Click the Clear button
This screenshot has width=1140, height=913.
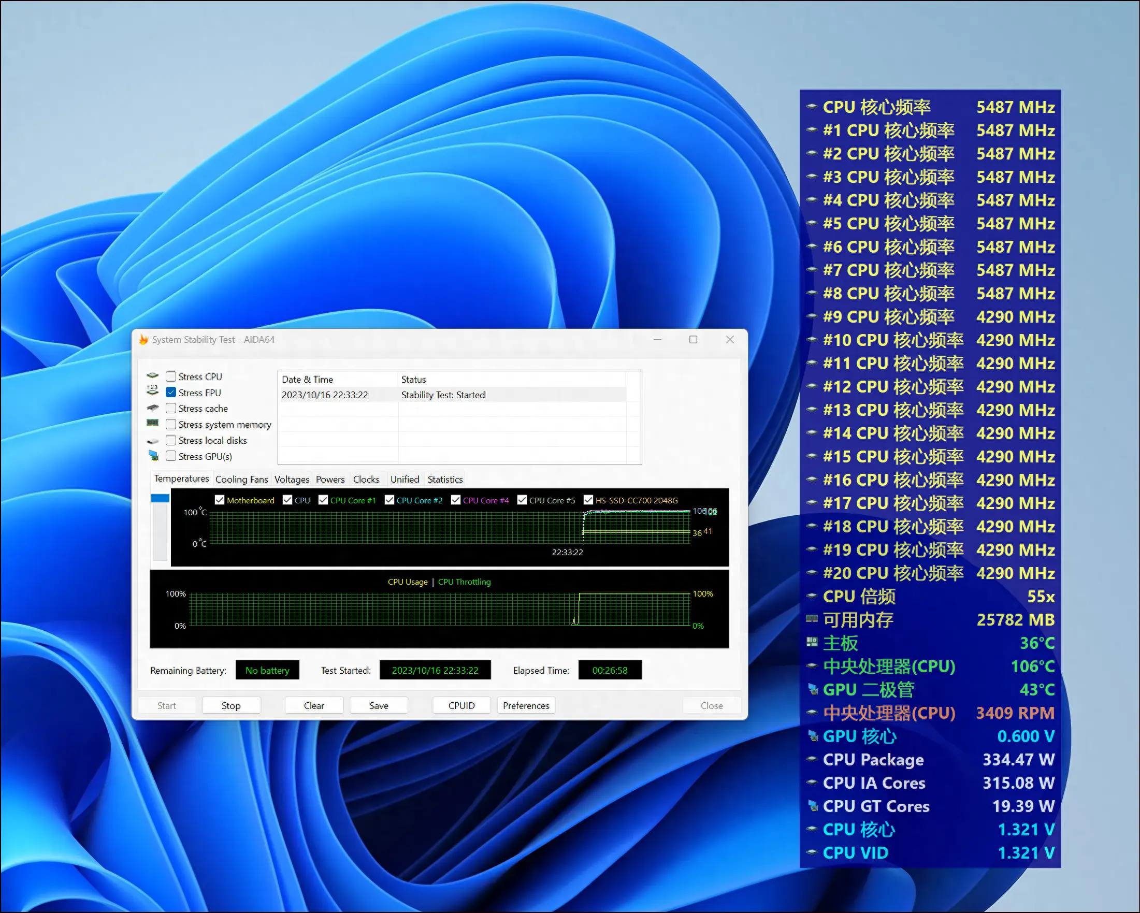313,705
